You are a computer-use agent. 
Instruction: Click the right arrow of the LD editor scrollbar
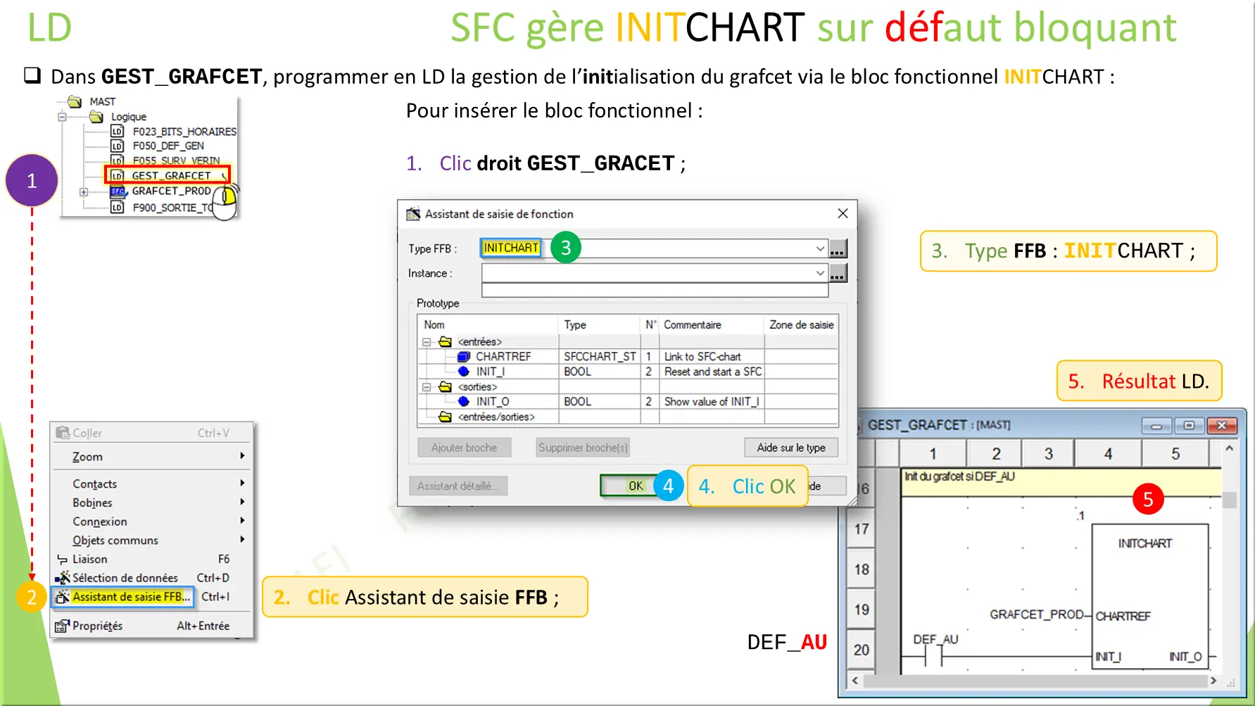tap(1213, 681)
